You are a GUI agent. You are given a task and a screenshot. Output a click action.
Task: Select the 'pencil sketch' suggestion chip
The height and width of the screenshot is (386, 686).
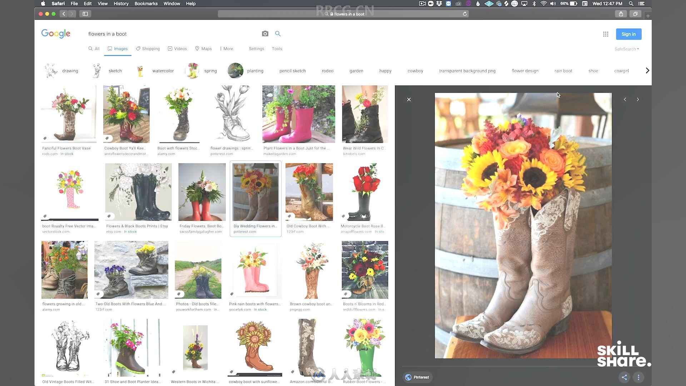tap(292, 71)
